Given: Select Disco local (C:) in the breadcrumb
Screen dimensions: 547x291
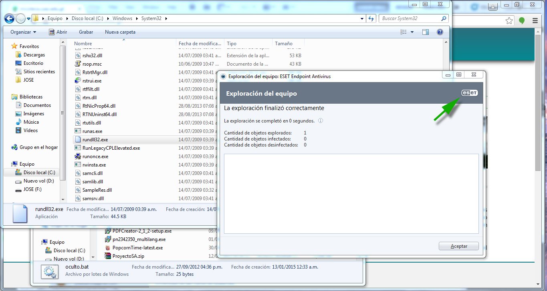Looking at the screenshot, I should [88, 18].
